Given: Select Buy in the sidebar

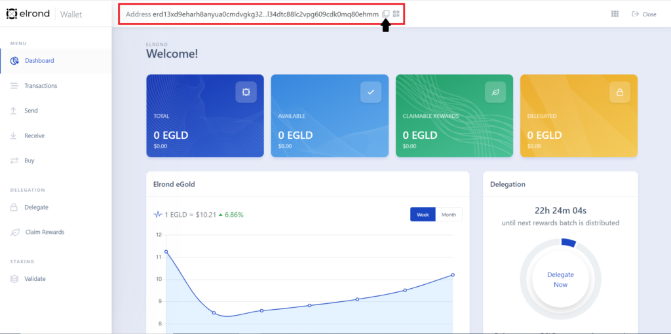Looking at the screenshot, I should click(56, 160).
